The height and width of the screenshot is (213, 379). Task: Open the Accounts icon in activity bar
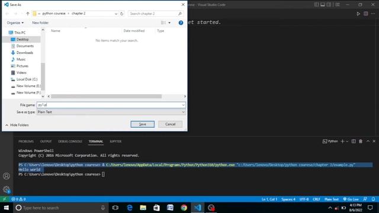click(7, 176)
